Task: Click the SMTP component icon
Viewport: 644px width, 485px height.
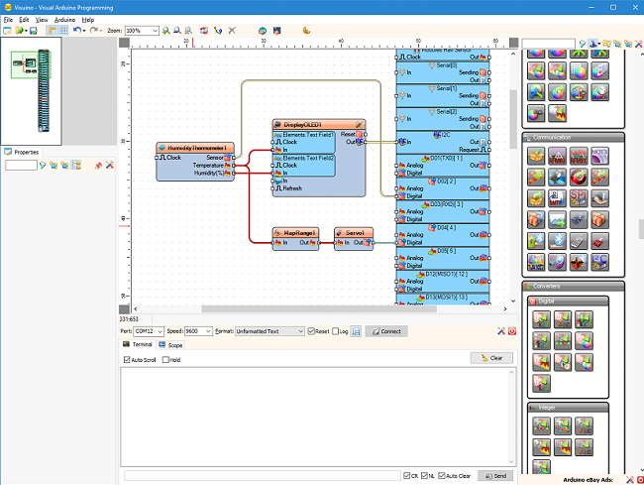Action: [x=558, y=198]
